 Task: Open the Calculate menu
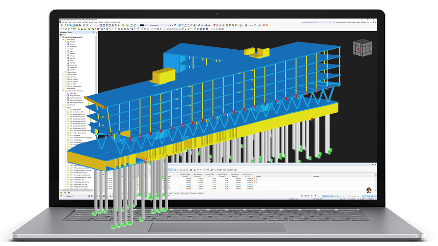(85, 22)
